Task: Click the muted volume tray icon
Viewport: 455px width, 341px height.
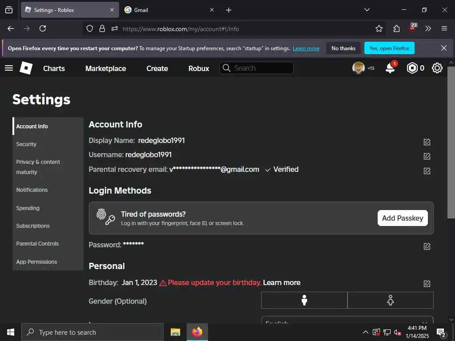Action: [398, 332]
